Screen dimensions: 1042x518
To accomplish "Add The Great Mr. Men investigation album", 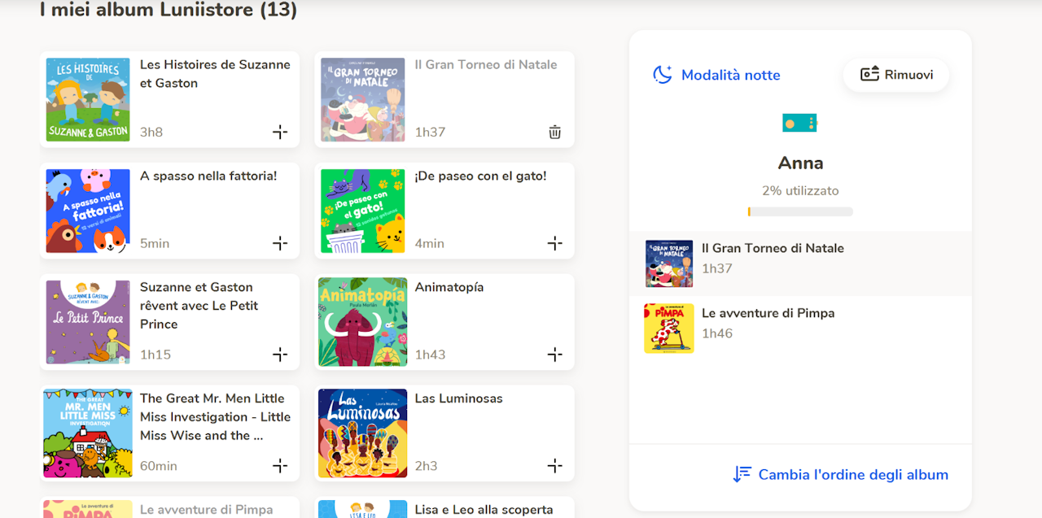I will (280, 466).
